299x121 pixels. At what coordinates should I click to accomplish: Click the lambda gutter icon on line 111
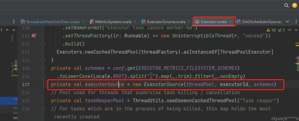(x=34, y=36)
